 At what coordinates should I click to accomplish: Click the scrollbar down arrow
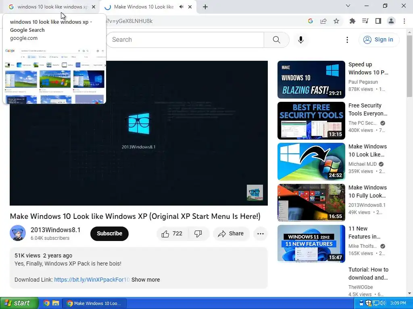[x=409, y=293]
